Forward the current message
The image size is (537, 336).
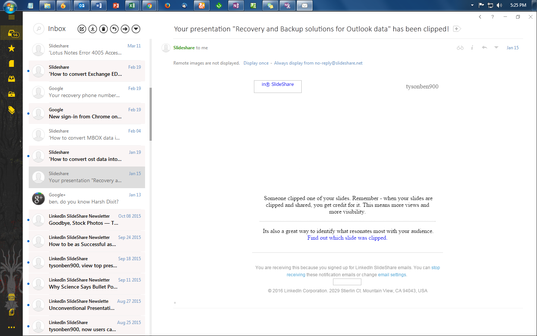click(125, 29)
